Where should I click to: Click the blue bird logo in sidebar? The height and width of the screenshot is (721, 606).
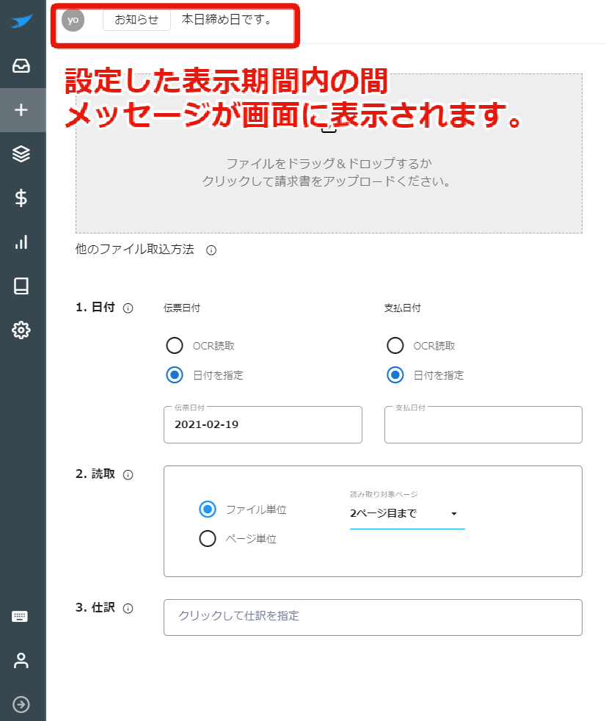point(21,21)
